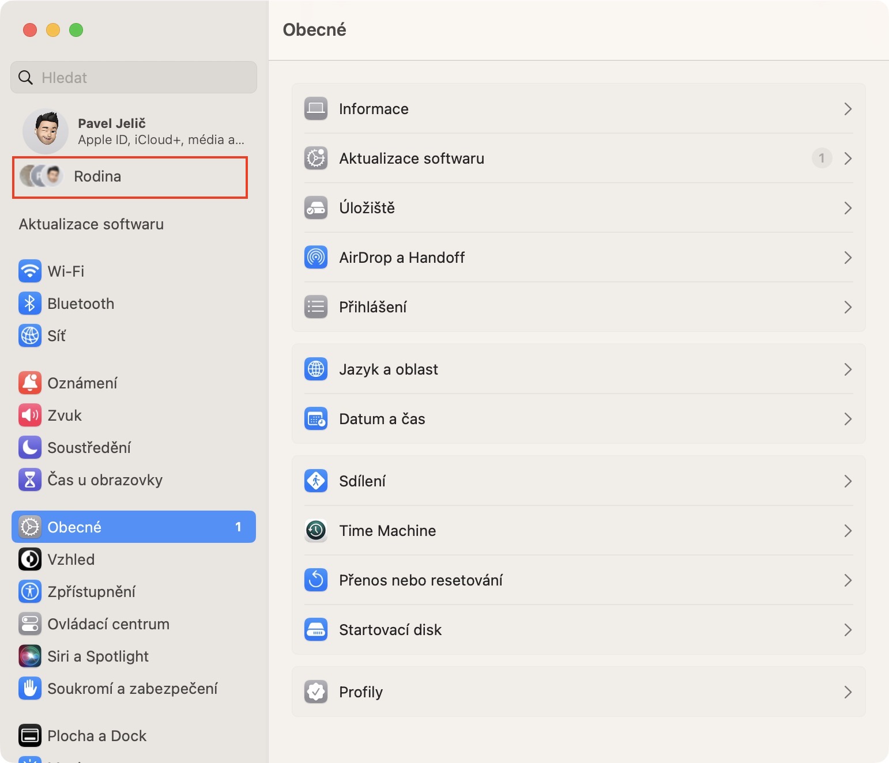Click the Siri a Spotlight icon
This screenshot has width=889, height=763.
click(x=30, y=656)
